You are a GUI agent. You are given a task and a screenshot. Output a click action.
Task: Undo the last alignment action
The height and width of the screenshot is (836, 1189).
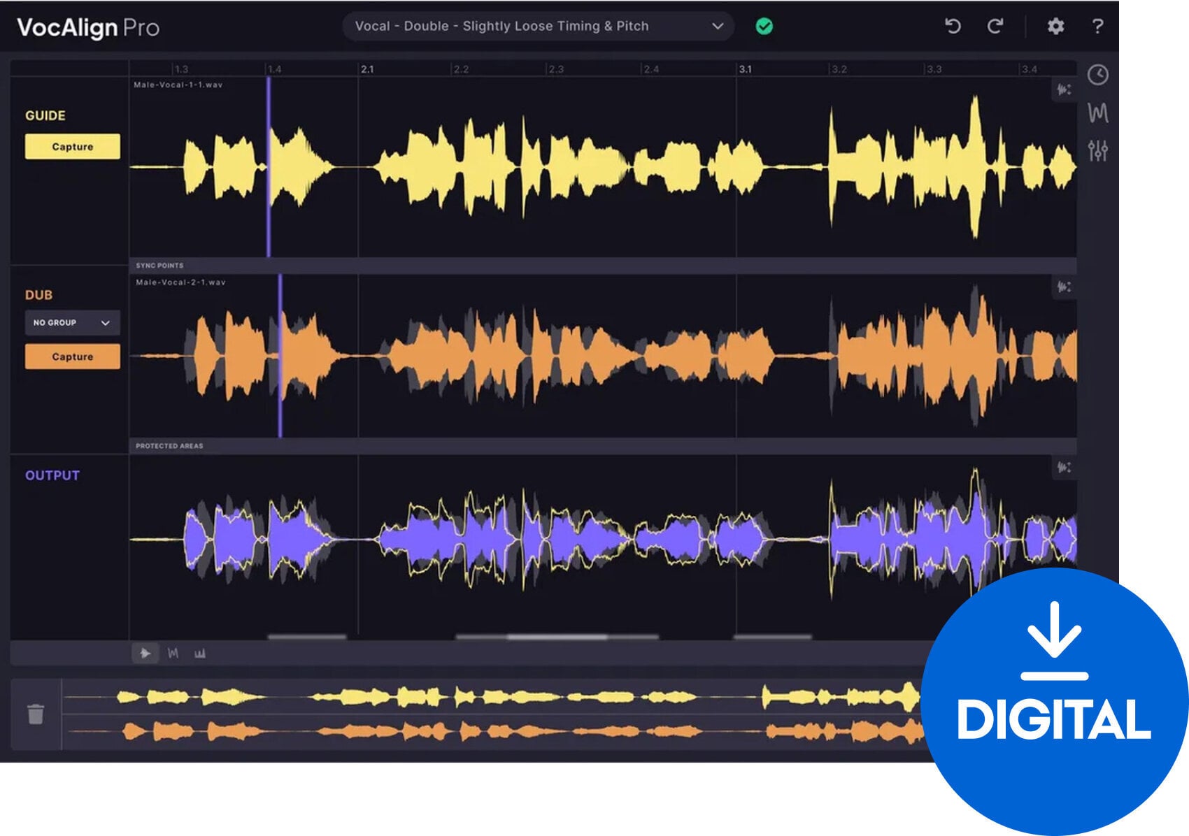[953, 27]
